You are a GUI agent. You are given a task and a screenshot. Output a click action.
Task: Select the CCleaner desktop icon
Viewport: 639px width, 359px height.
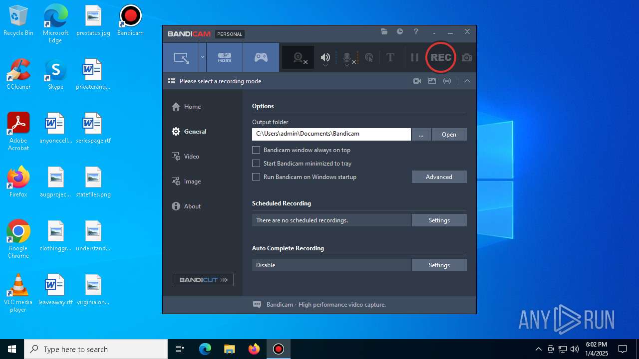[18, 75]
